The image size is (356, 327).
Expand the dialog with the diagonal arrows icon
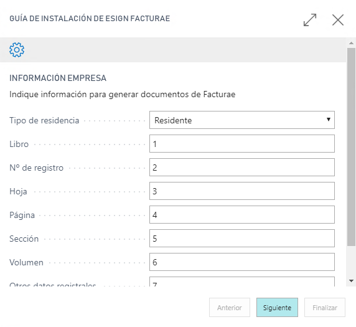pos(310,20)
